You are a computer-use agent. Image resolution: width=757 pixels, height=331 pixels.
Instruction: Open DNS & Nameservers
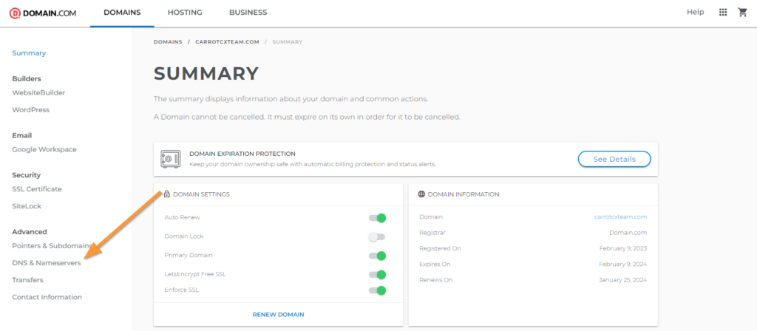47,263
